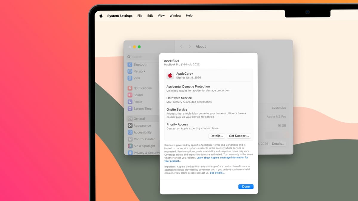Click the Screen Time hourglass icon

click(x=130, y=109)
